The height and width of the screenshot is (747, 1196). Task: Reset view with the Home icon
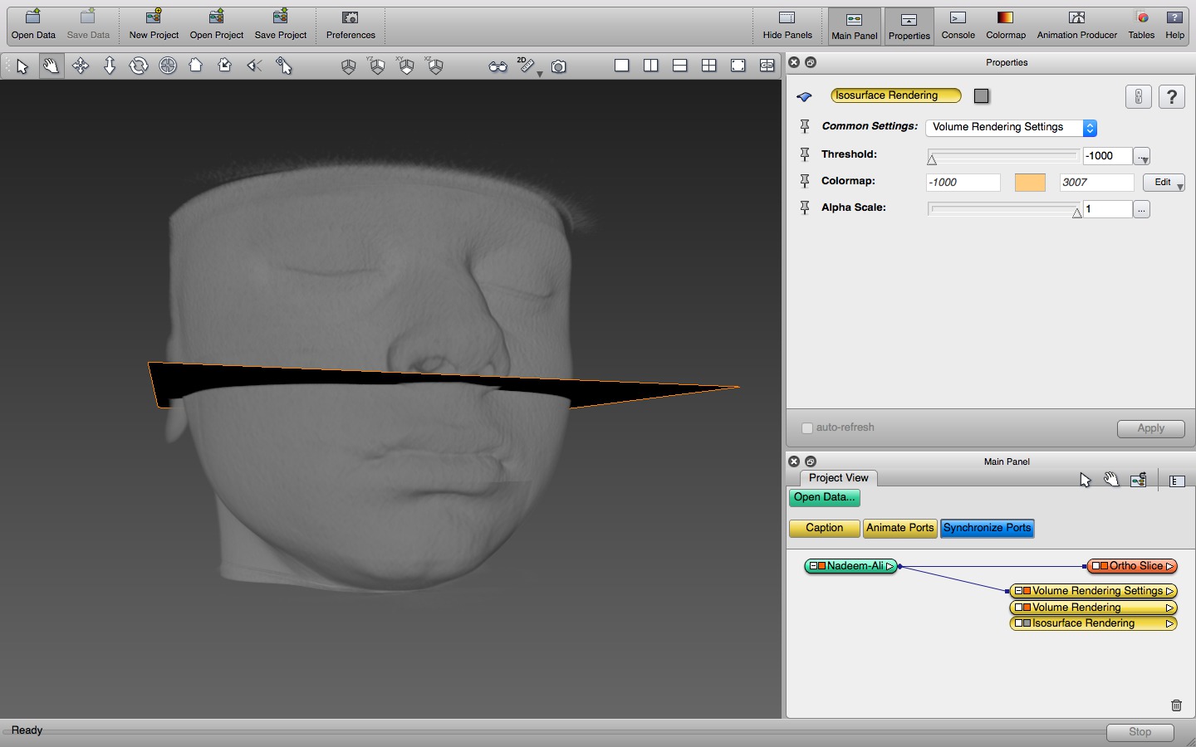coord(195,66)
